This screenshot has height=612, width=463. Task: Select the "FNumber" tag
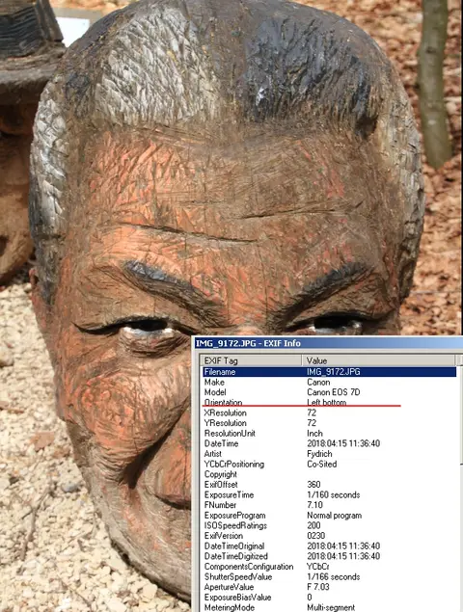[220, 505]
